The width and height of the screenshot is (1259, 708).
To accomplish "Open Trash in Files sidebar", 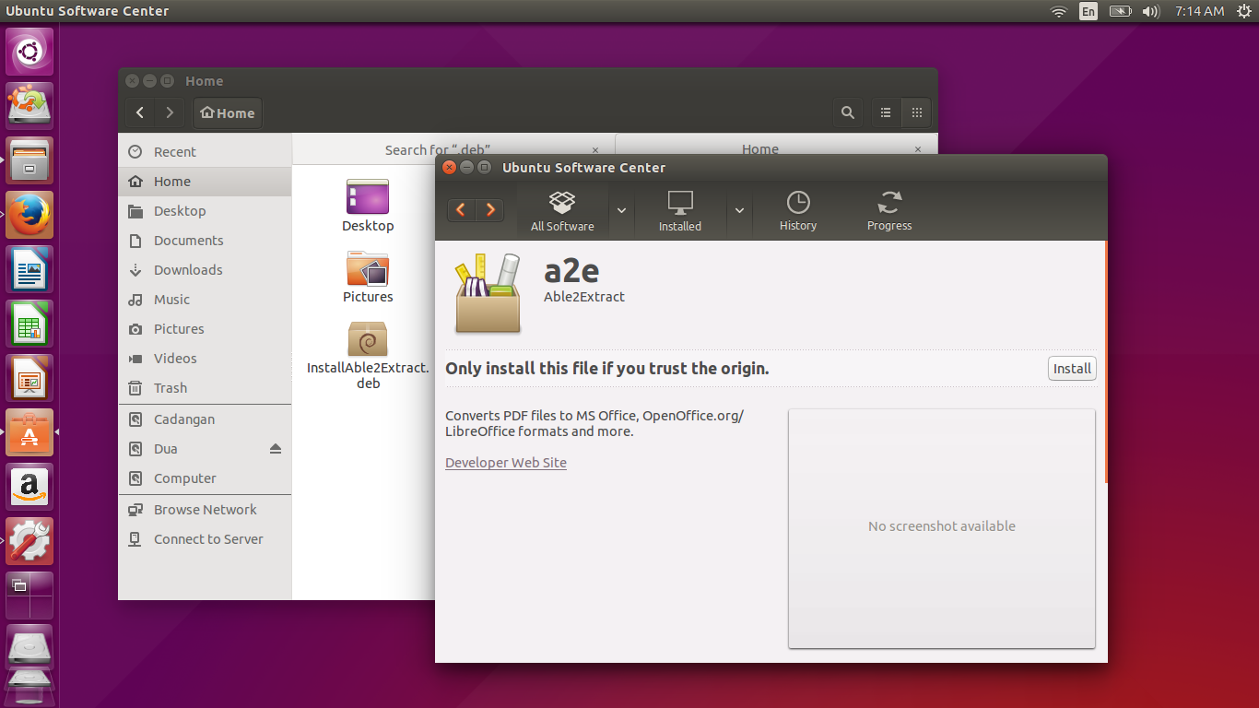I will tap(205, 388).
